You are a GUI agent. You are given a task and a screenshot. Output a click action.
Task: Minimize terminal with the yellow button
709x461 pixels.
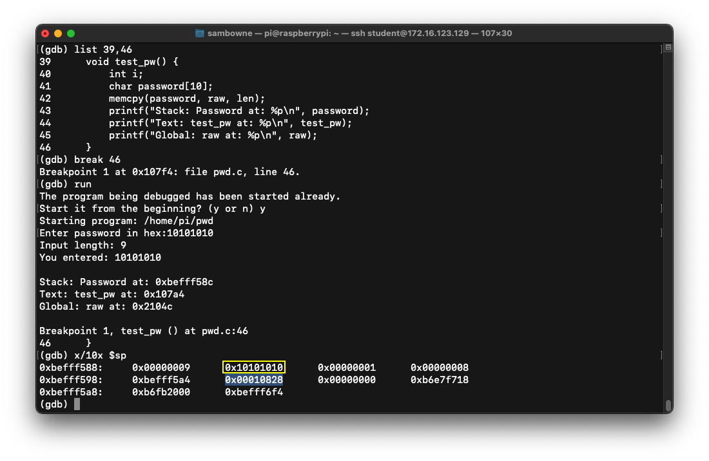point(58,33)
